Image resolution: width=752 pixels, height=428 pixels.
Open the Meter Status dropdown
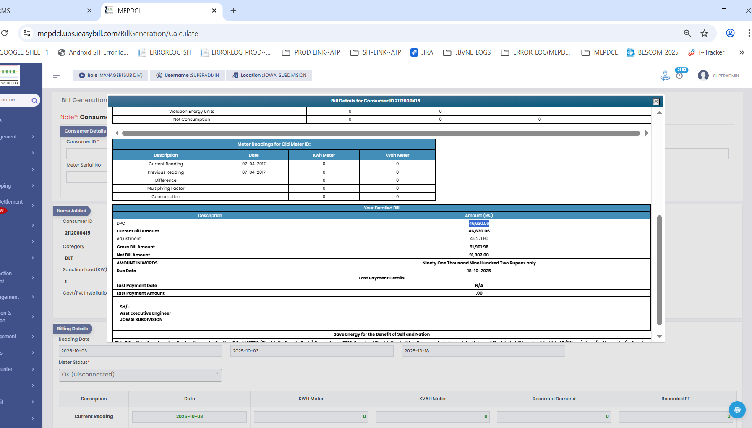(x=140, y=375)
